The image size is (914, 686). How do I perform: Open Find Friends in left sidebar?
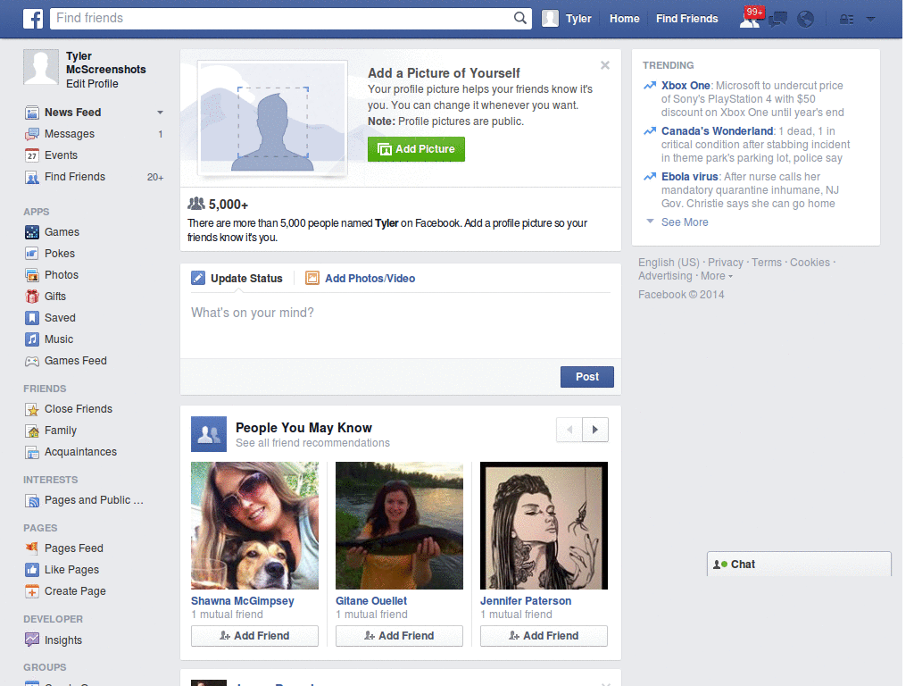pos(75,177)
